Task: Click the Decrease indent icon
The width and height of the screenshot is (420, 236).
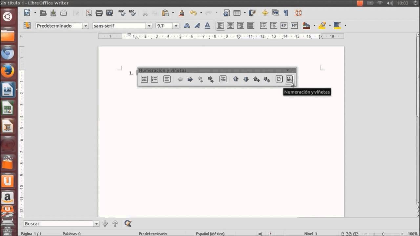Action: click(x=284, y=26)
